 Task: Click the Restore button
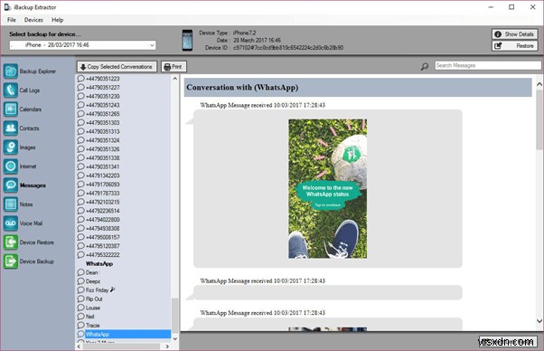(514, 46)
